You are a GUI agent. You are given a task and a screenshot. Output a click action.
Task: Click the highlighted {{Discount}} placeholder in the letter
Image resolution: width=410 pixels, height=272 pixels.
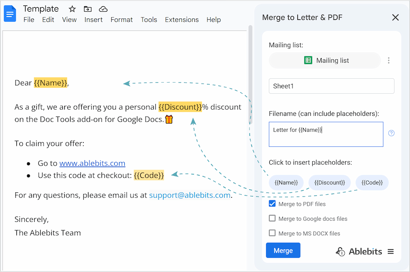point(180,107)
